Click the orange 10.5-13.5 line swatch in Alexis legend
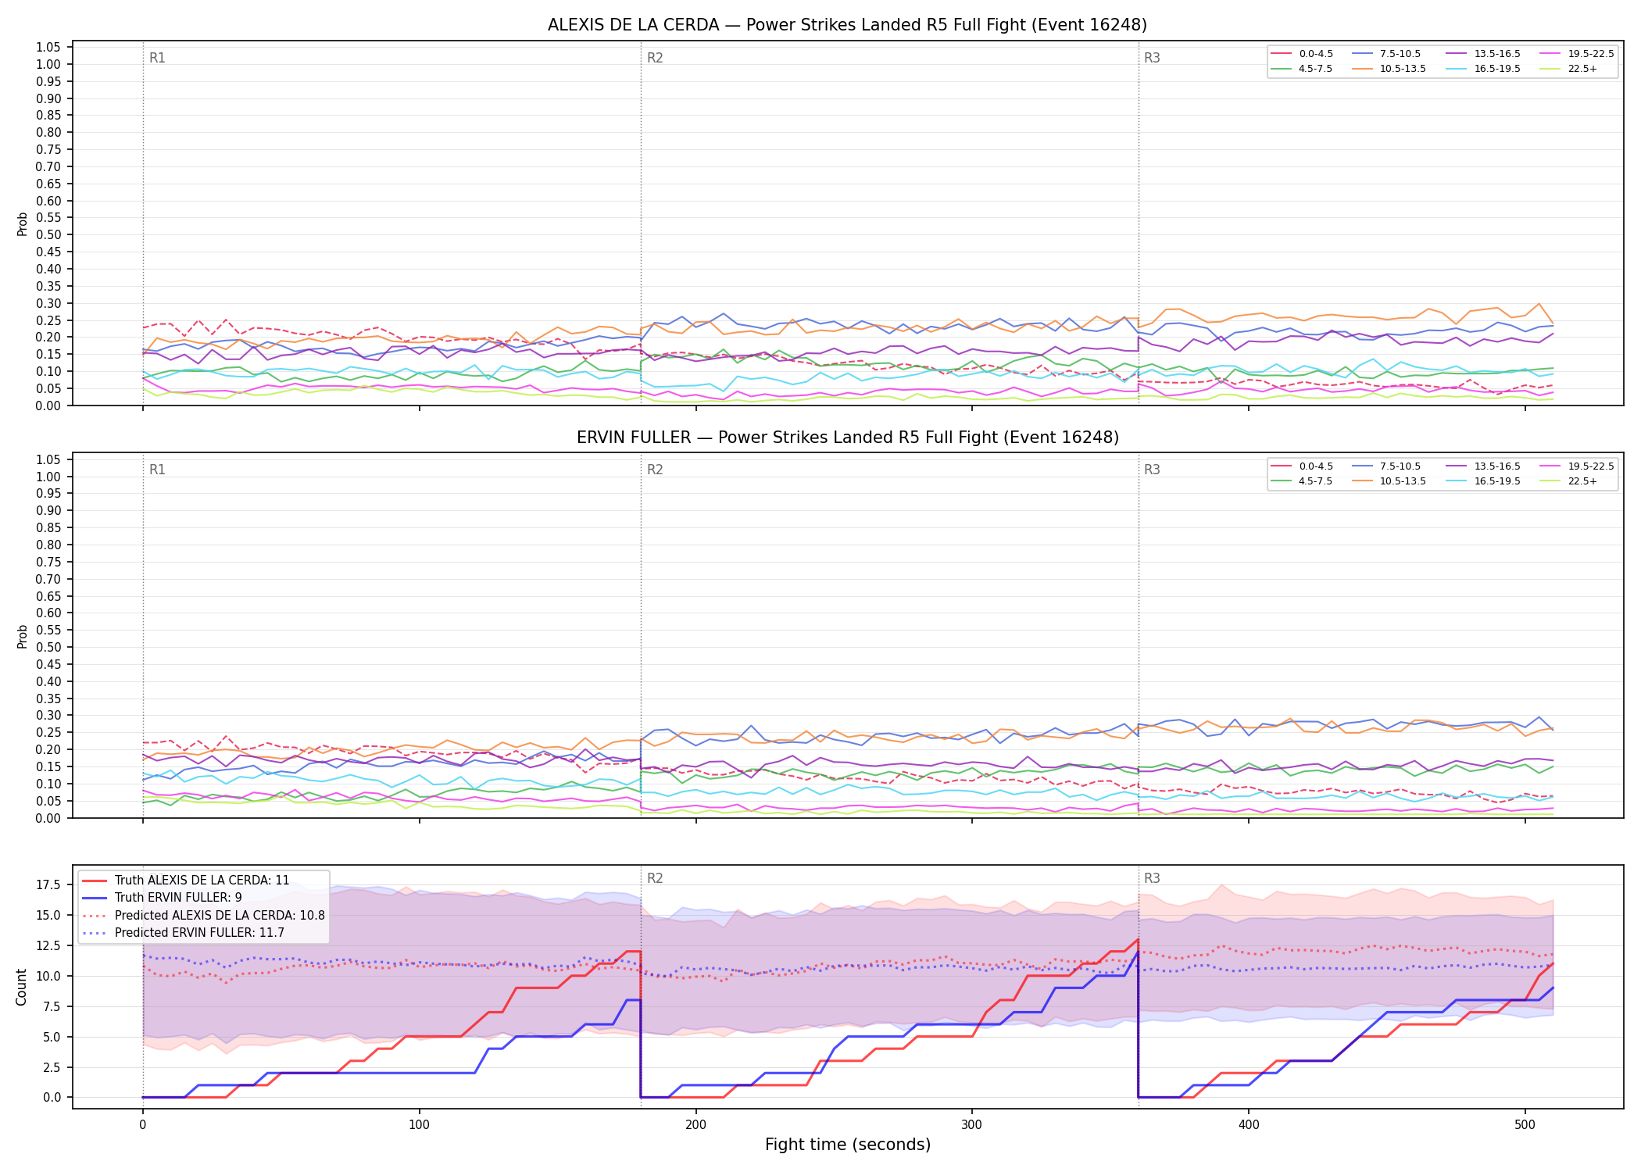Image resolution: width=1641 pixels, height=1172 pixels. click(1362, 69)
